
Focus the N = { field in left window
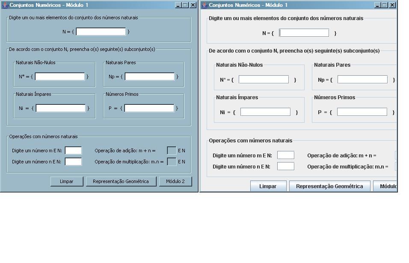[101, 32]
